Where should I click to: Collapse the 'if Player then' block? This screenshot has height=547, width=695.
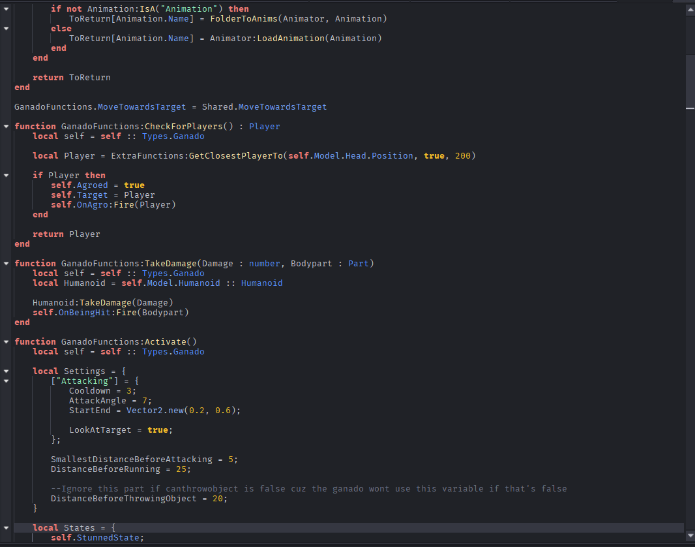point(7,175)
